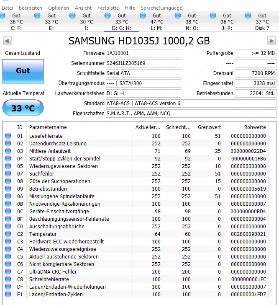Select the C: F: disk status icon
This screenshot has width=279, height=305.
pos(3,16)
